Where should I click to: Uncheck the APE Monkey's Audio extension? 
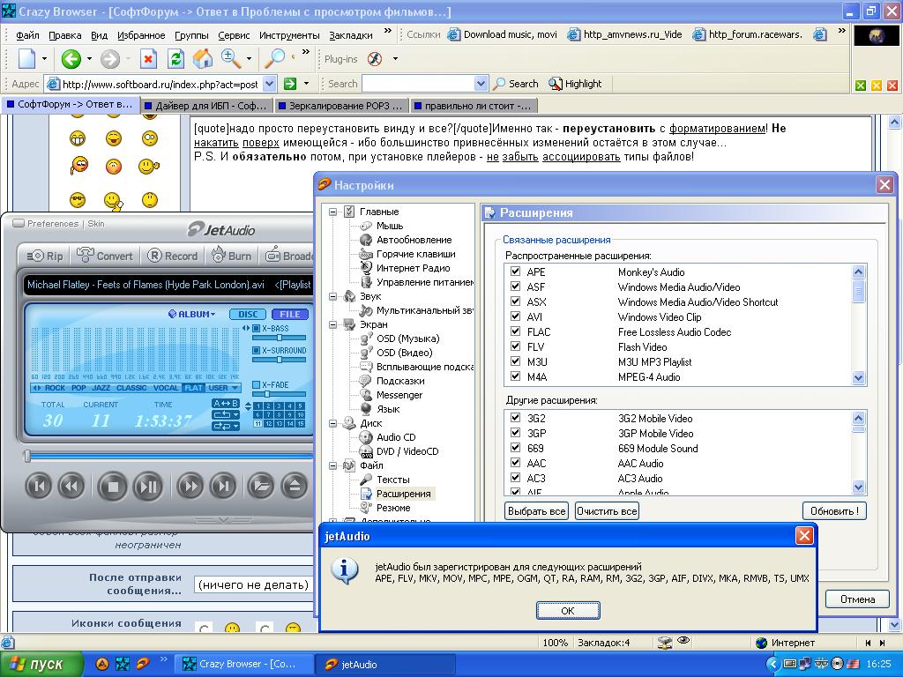515,272
